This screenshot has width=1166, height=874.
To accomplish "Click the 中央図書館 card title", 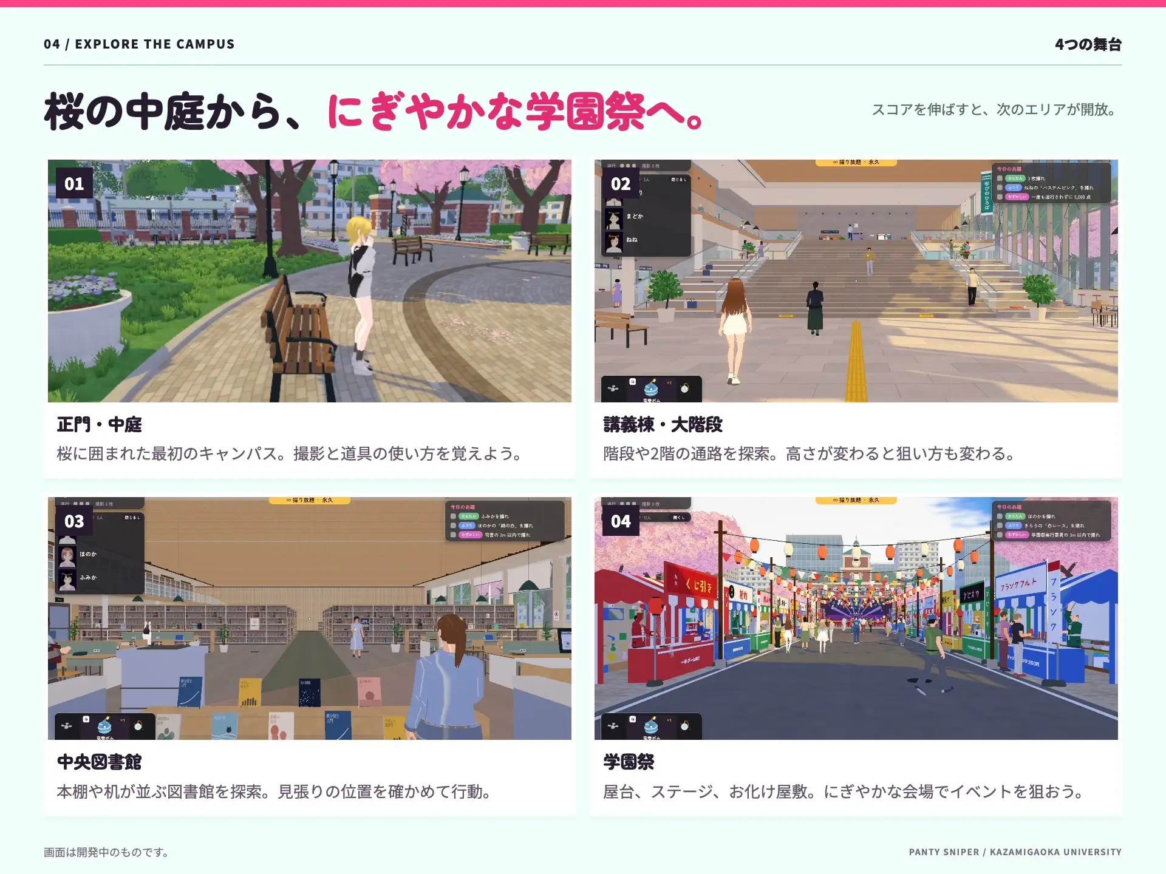I will click(100, 762).
